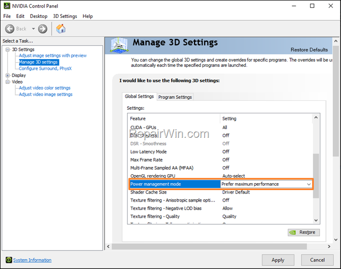Click the Driver Default setting value
The image size is (341, 269).
(236, 192)
